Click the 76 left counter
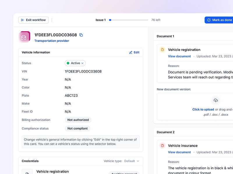Viewport: 233px width, 174px height. (156, 20)
